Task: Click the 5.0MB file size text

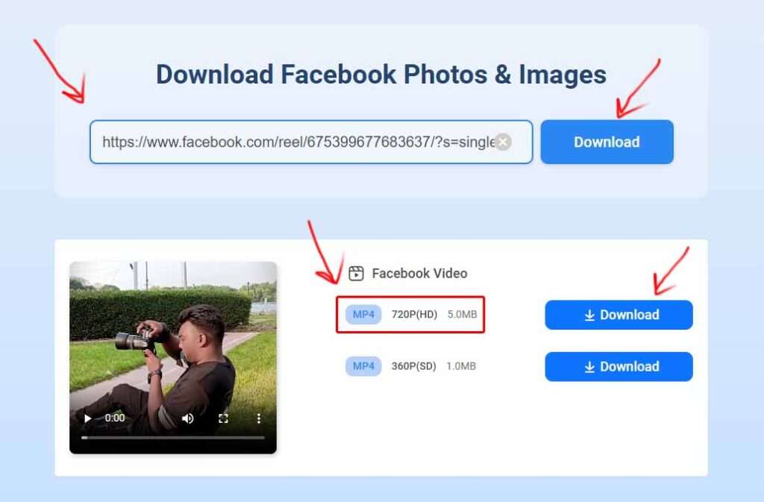Action: (462, 315)
